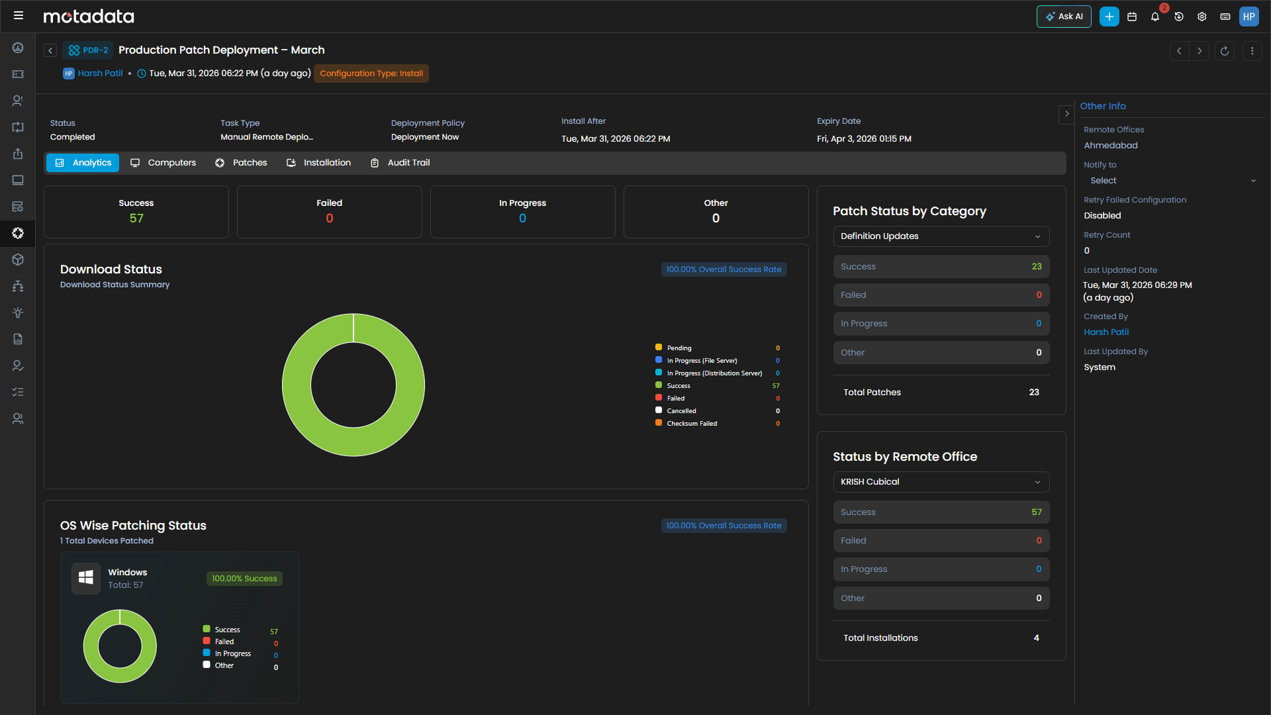
Task: Collapse the Other Info panel with the chevron
Action: (1066, 114)
